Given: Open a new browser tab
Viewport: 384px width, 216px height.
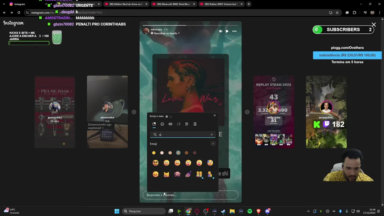Looking at the screenshot, I should pyautogui.click(x=249, y=4).
